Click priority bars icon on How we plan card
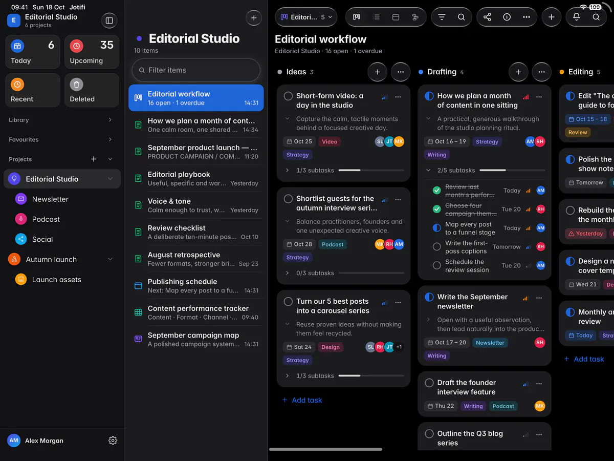 [x=525, y=97]
